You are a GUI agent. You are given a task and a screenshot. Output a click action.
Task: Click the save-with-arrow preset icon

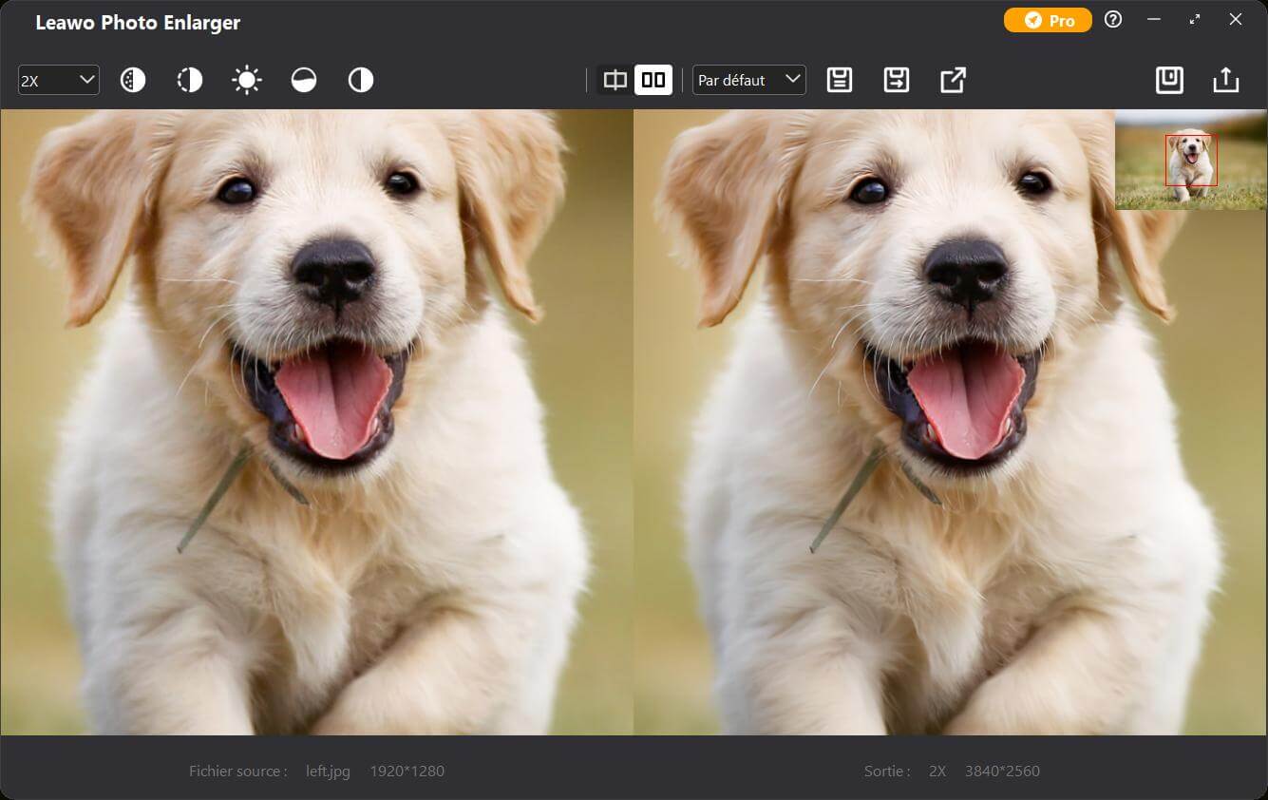896,81
